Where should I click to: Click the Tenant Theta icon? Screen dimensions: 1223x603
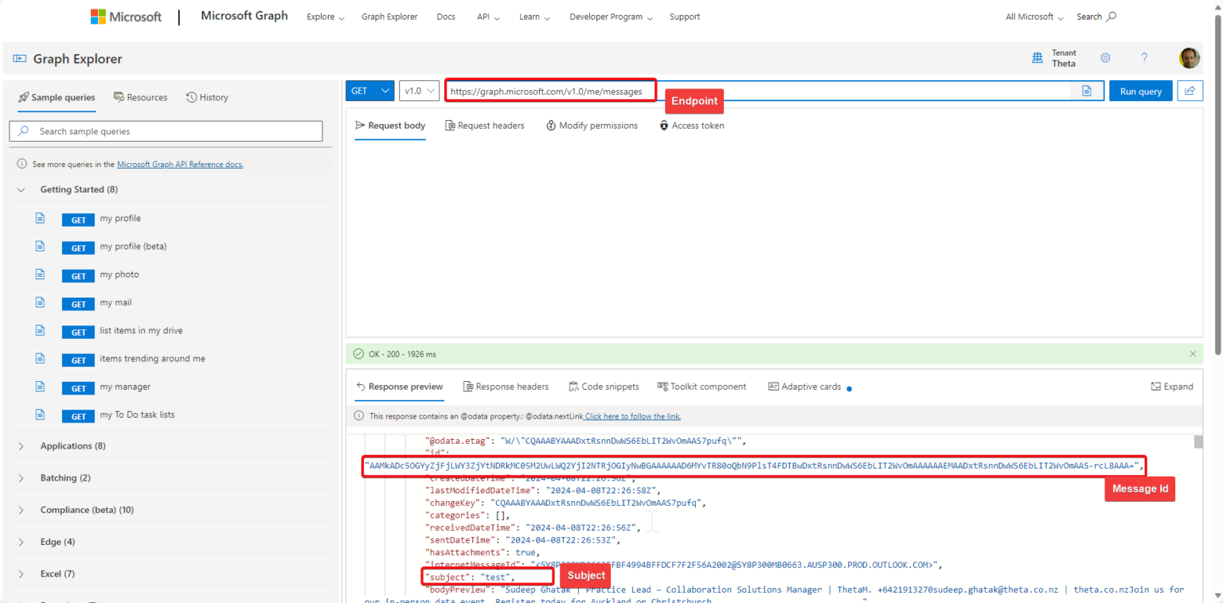coord(1037,57)
